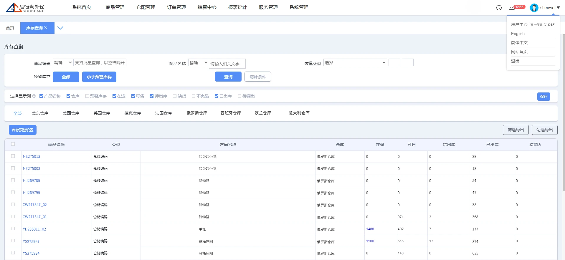Open the mail messages envelope icon

coord(511,8)
